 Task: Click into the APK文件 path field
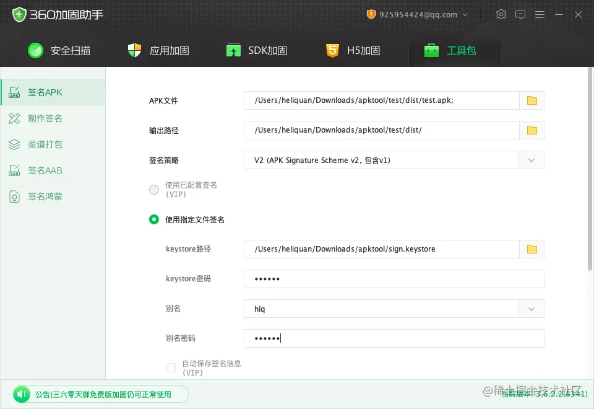[x=382, y=100]
